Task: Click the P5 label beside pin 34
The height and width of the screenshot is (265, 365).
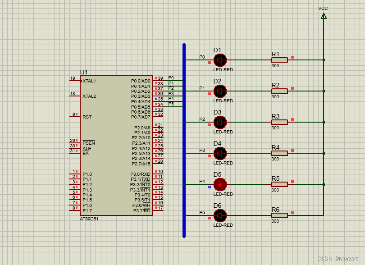Action: pyautogui.click(x=171, y=104)
